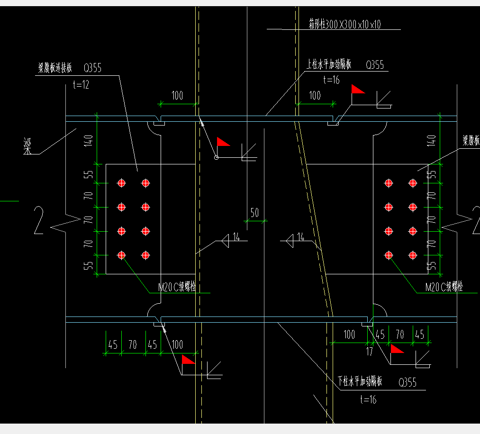Click the bolt pointed to by right M20 leader
Viewport: 480px width, 434px height.
coord(389,255)
